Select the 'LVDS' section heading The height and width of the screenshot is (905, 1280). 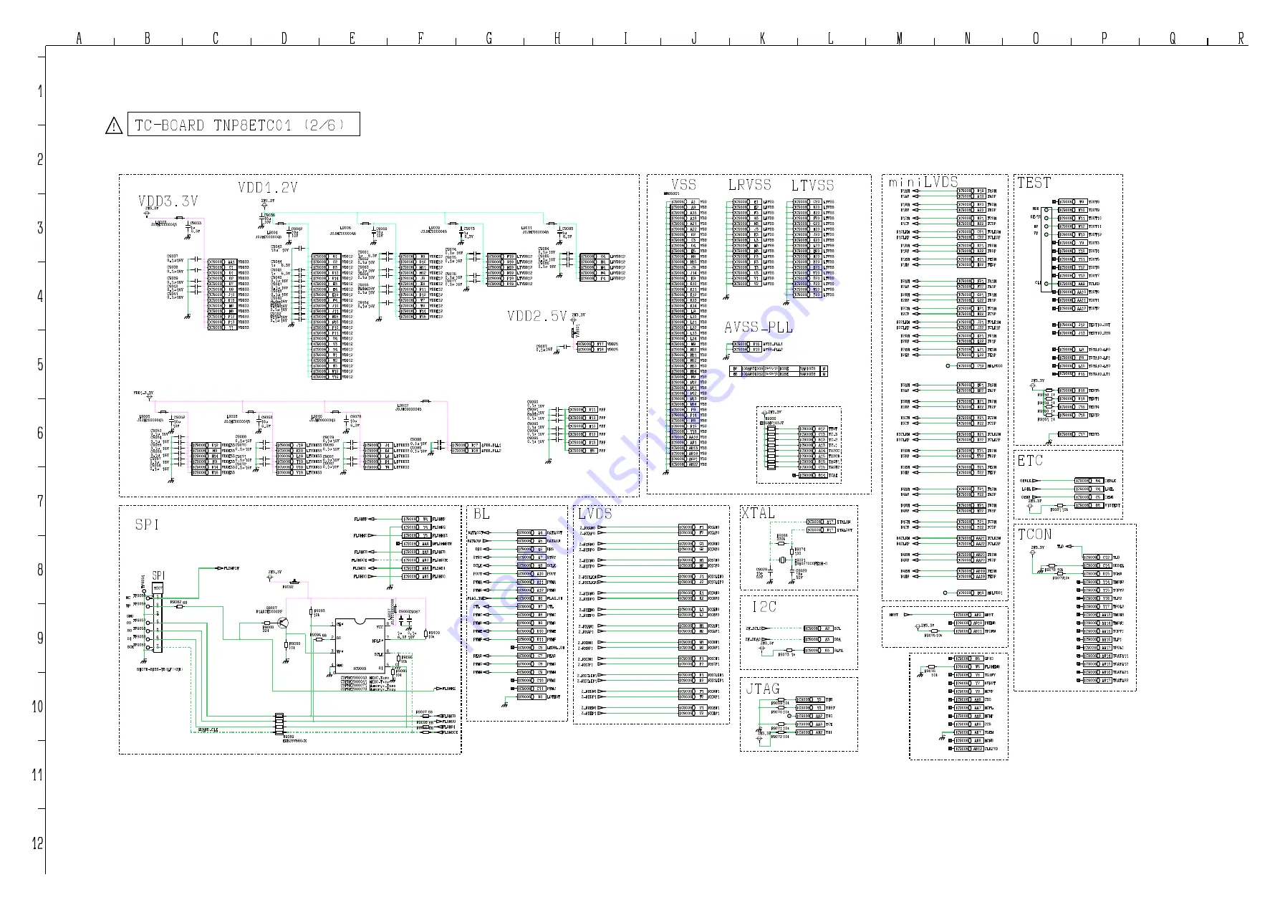(595, 514)
